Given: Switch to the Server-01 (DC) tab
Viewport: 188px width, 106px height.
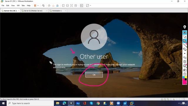Looking at the screenshot, I should point(10,11).
